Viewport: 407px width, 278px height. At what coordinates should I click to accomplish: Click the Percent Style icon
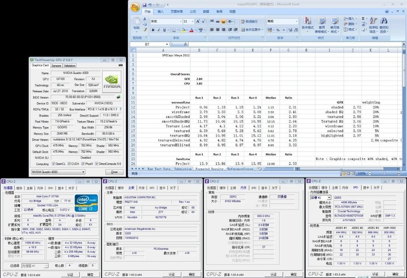point(278,30)
